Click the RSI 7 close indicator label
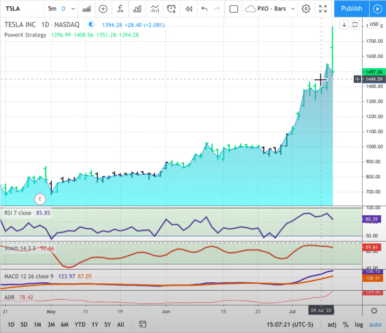The height and width of the screenshot is (333, 386). (17, 213)
